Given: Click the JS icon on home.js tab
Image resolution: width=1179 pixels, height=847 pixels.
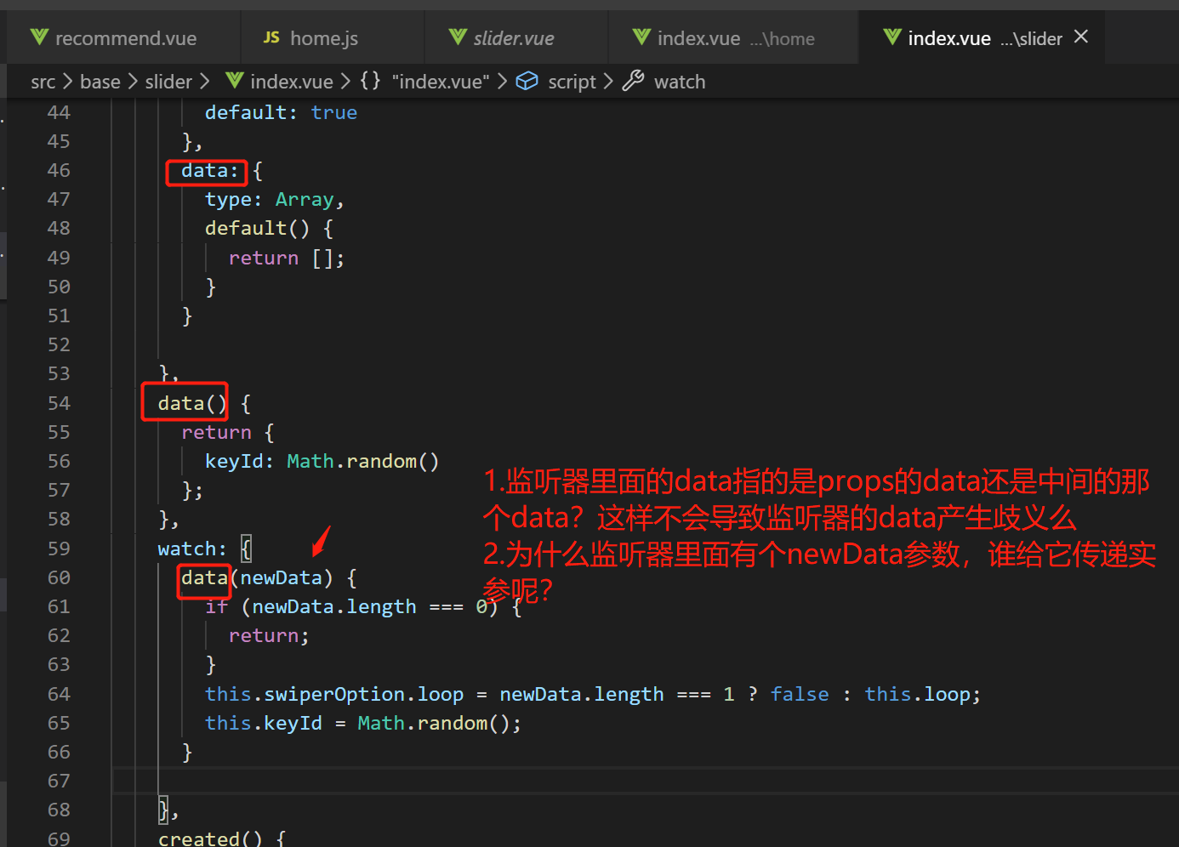Looking at the screenshot, I should click(x=271, y=37).
